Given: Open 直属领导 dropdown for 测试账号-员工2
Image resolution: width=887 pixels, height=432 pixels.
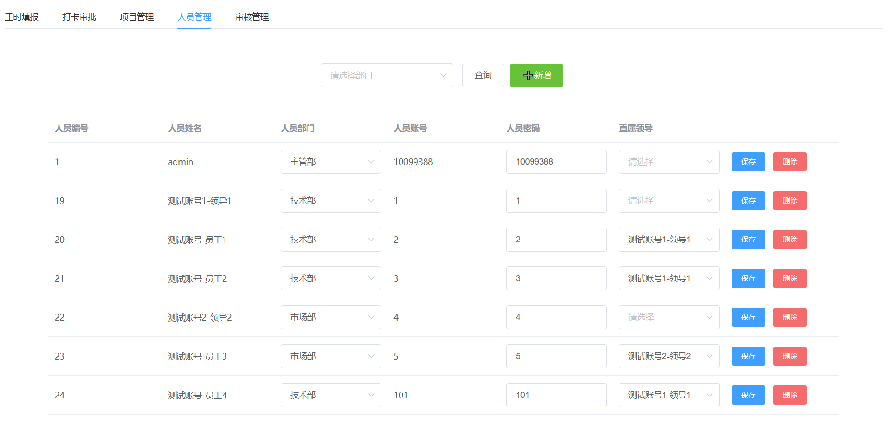Looking at the screenshot, I should [x=669, y=278].
